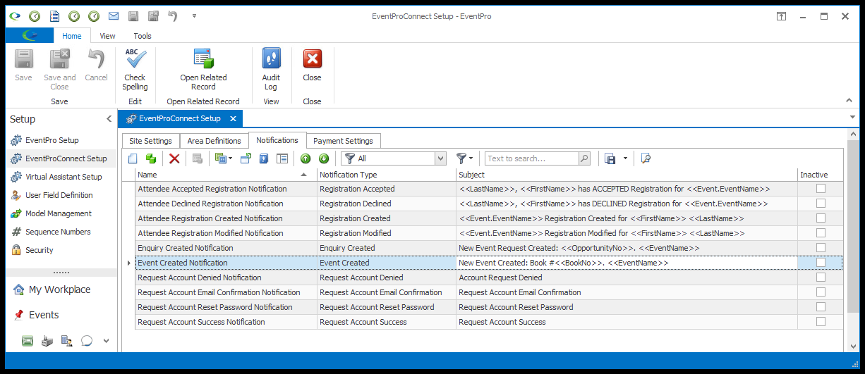Screen dimensions: 865x374
Task: Open Related Record from the ribbon
Action: (x=203, y=69)
